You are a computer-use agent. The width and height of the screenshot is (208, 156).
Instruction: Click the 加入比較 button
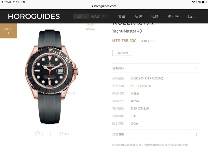point(123,53)
